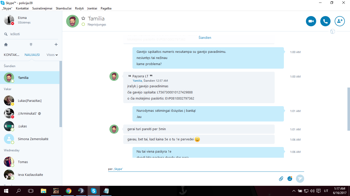Open chat with .Lukas
Viewport: 350px width, 196px height.
click(30, 126)
